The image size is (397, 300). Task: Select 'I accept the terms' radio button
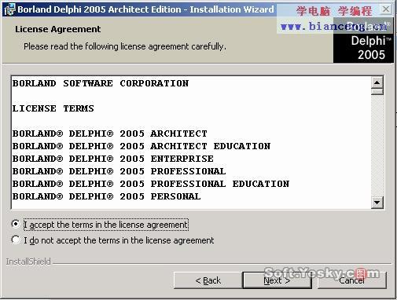point(16,224)
